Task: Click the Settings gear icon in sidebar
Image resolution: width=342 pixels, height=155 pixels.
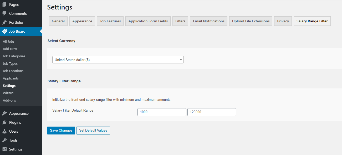Action: point(5,149)
